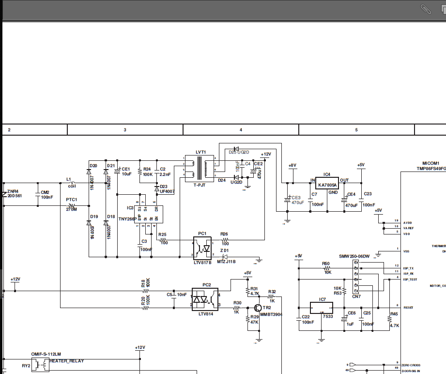Select the CE1 capacitor label

[x=126, y=170]
